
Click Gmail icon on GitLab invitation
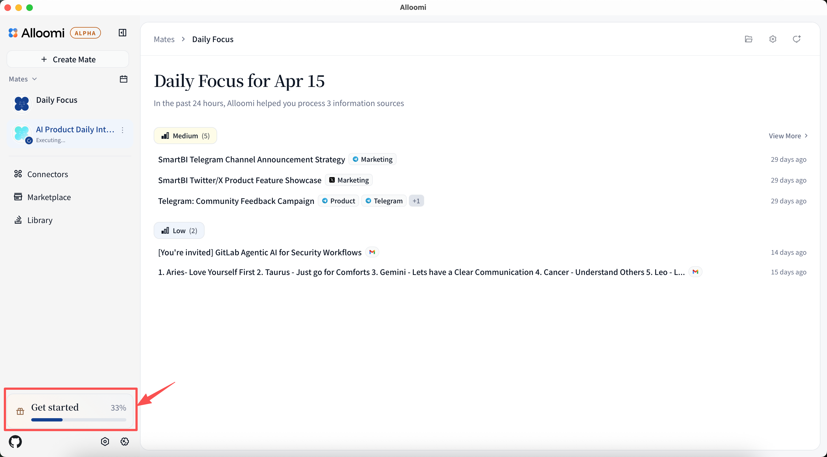pos(372,252)
